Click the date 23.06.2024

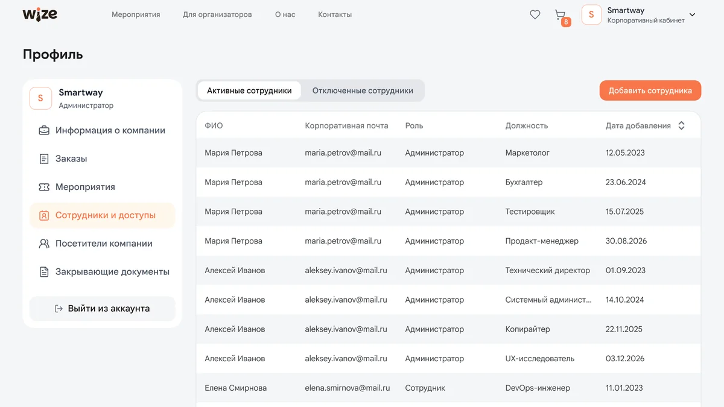click(626, 182)
